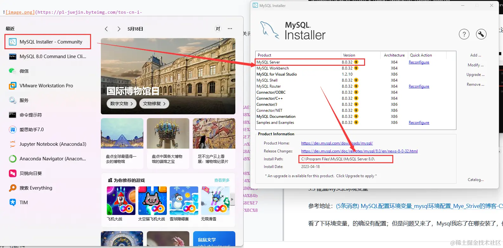Select the MySQL Router row

[356, 86]
